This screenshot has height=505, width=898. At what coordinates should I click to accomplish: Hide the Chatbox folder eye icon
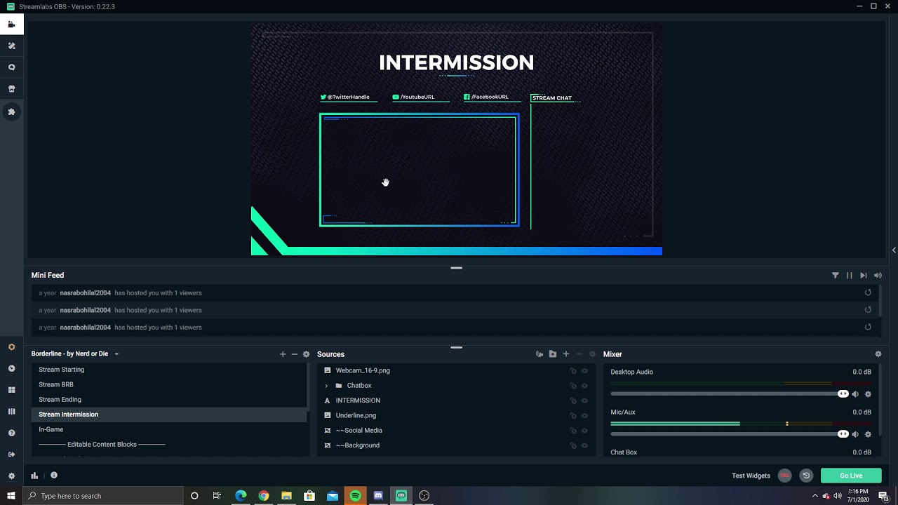point(584,386)
